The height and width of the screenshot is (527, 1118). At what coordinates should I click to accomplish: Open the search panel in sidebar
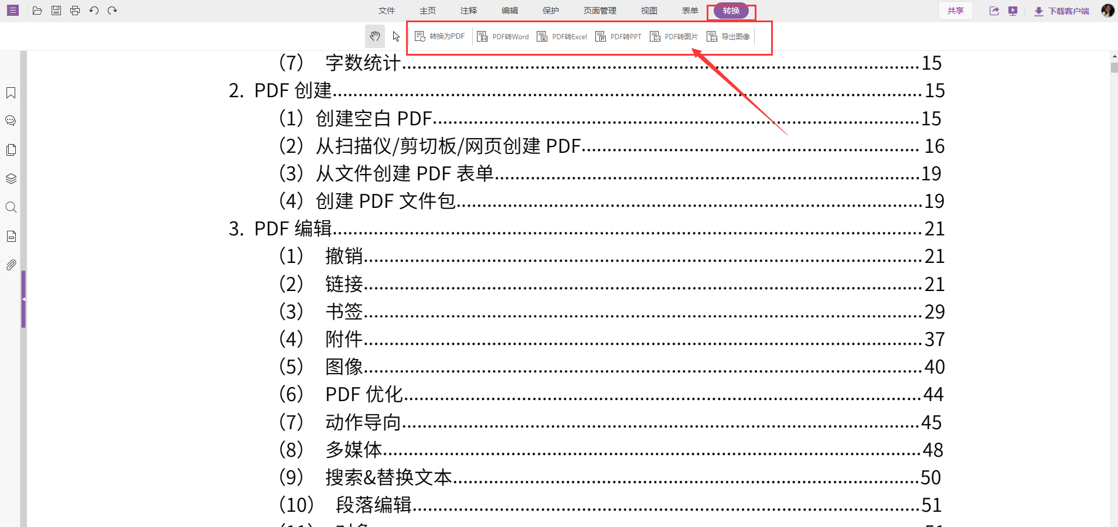click(x=10, y=207)
